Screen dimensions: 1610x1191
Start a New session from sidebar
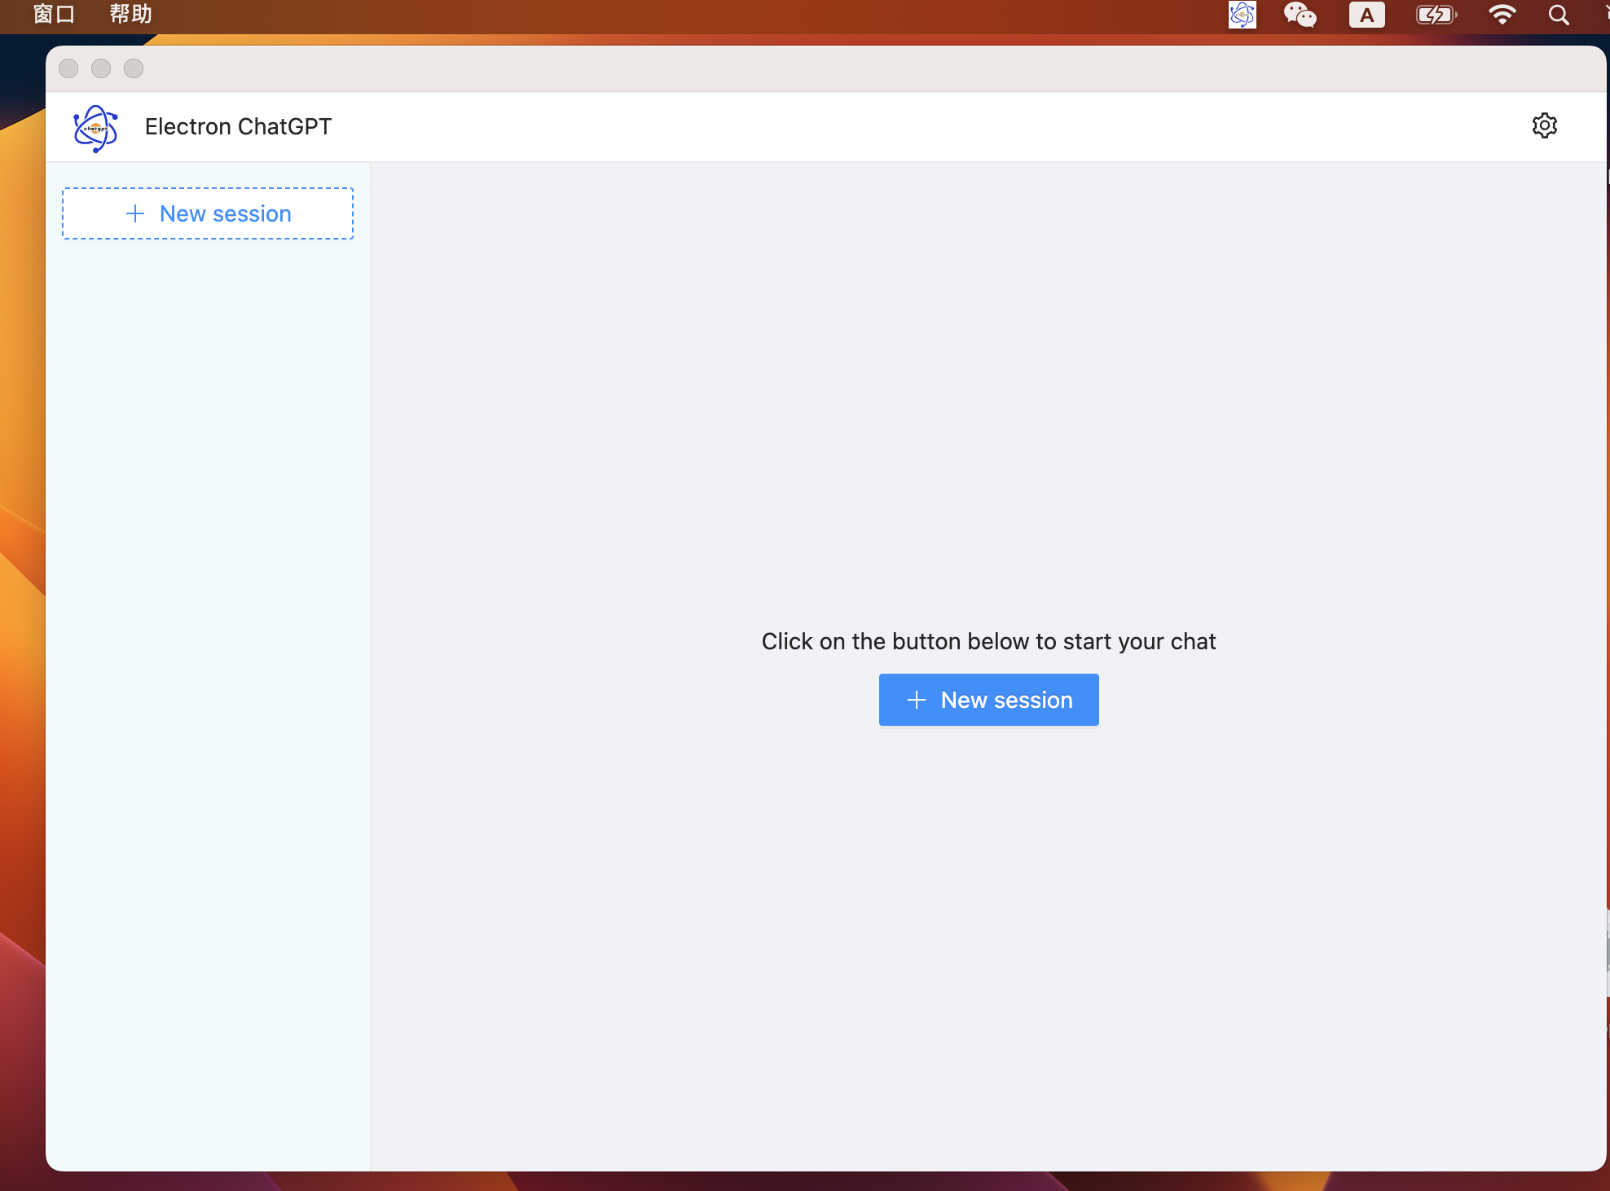(x=208, y=213)
